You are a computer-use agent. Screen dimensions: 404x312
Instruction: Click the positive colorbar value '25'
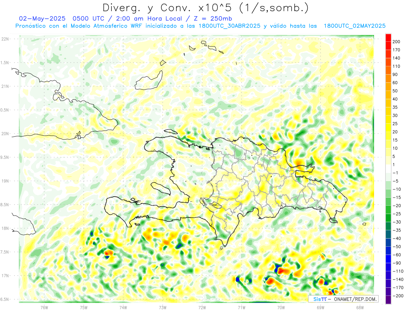click(395, 124)
